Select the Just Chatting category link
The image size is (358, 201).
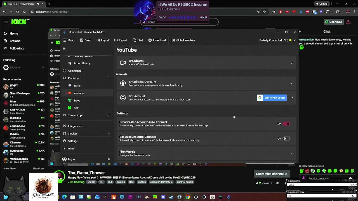click(x=76, y=182)
